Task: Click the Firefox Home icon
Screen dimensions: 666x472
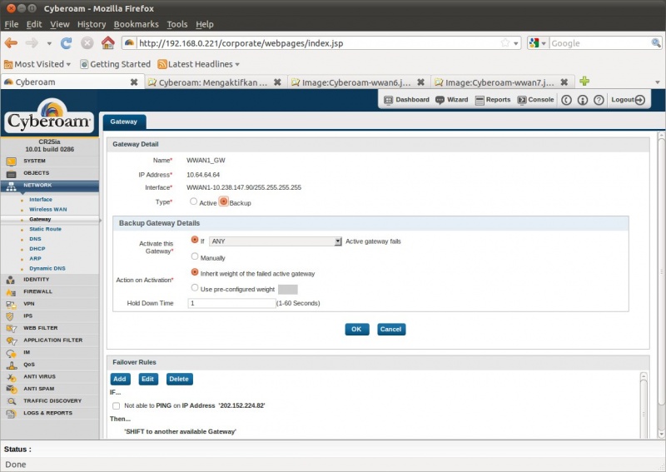Action: tap(107, 42)
